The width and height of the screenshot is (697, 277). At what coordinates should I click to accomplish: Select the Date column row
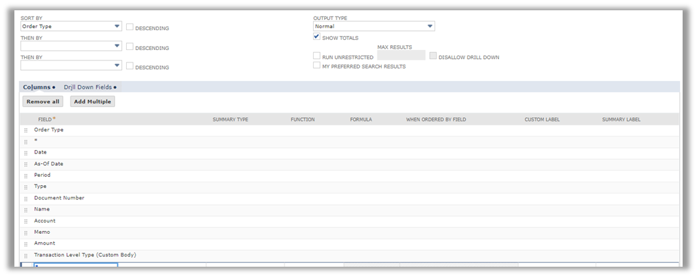[x=350, y=153]
